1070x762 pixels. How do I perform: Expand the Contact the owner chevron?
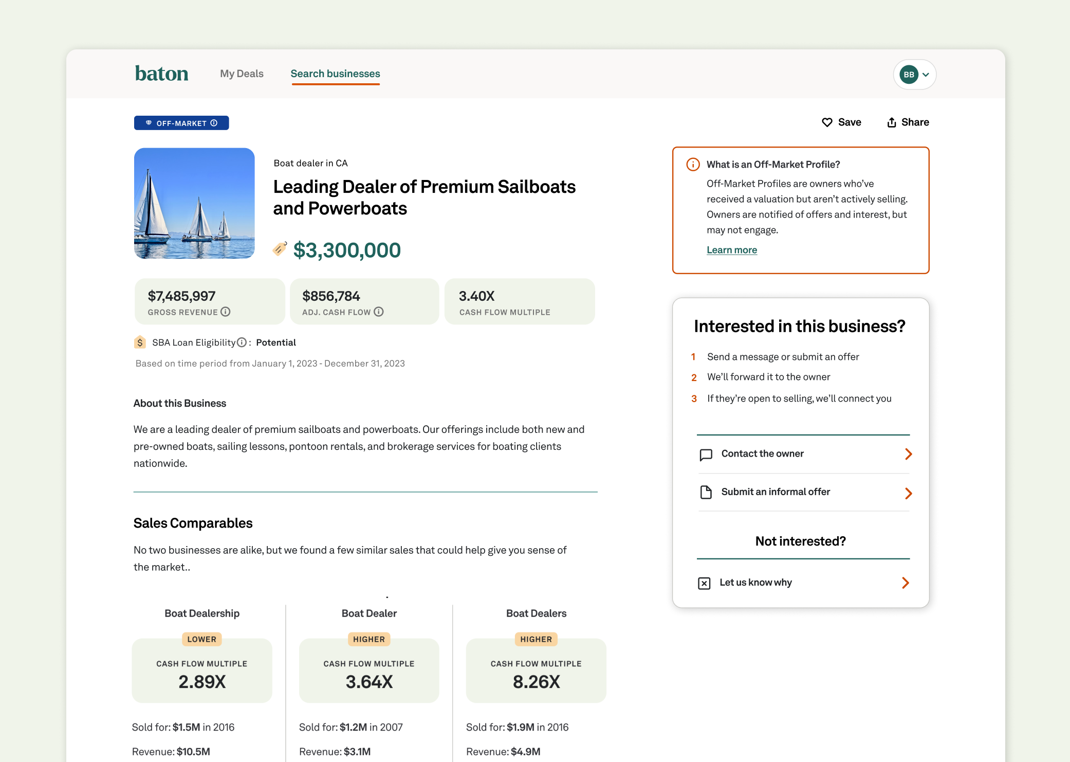(x=908, y=454)
